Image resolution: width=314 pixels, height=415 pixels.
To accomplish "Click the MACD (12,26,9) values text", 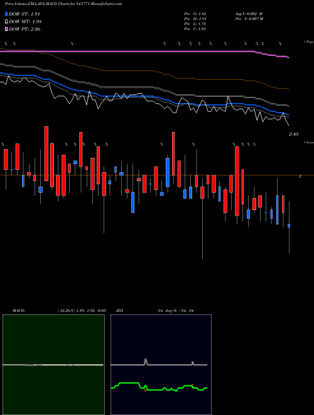I will [x=82, y=311].
